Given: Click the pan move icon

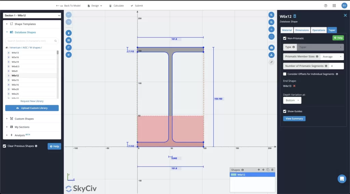Looking at the screenshot, I should (271, 29).
